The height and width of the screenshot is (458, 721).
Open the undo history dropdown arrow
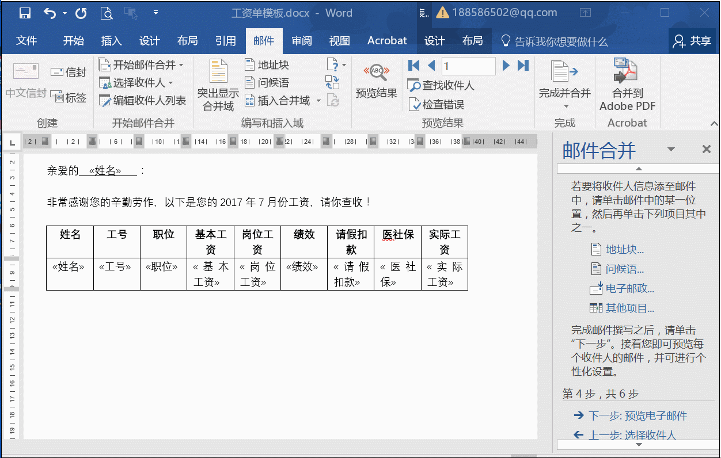pyautogui.click(x=64, y=13)
